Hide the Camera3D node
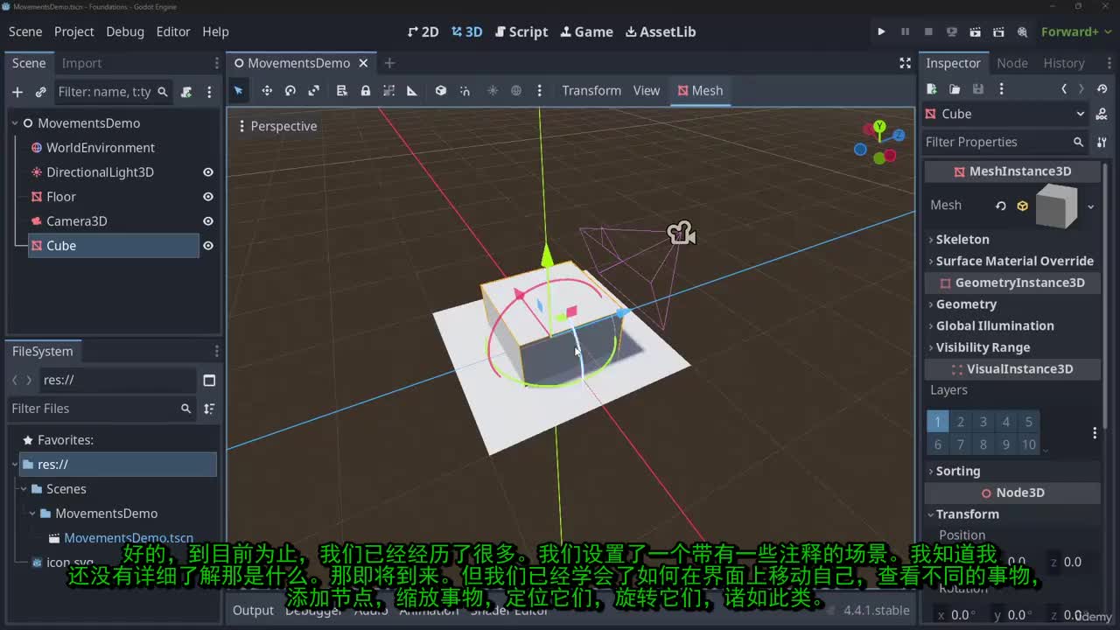 tap(208, 221)
